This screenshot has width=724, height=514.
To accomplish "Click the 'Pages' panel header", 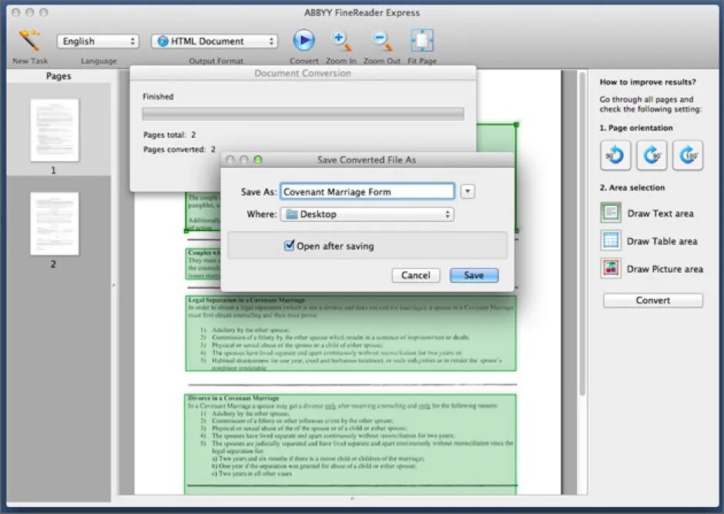I will coord(59,76).
